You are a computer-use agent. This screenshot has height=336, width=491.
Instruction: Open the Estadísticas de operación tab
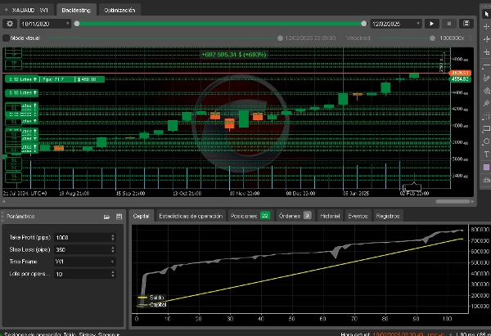coord(190,216)
